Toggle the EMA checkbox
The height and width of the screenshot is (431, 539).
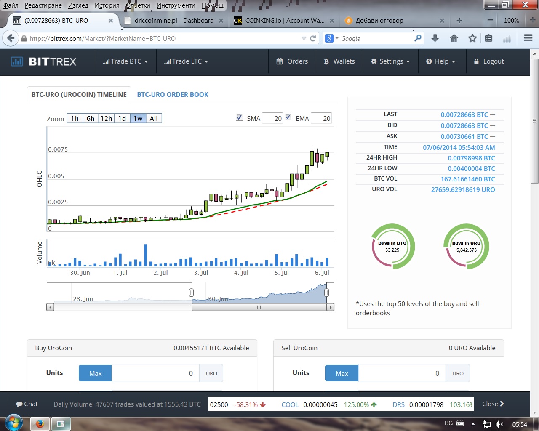pos(288,117)
